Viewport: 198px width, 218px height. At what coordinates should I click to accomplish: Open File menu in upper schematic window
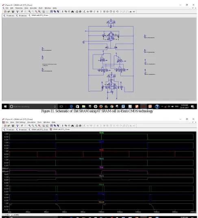point(7,8)
